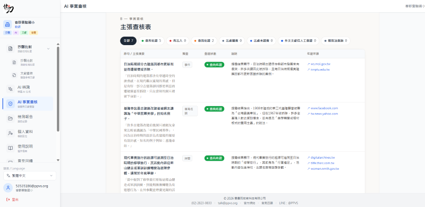Click the sidebar scrollbar thumb
The width and height of the screenshot is (425, 207).
58,89
